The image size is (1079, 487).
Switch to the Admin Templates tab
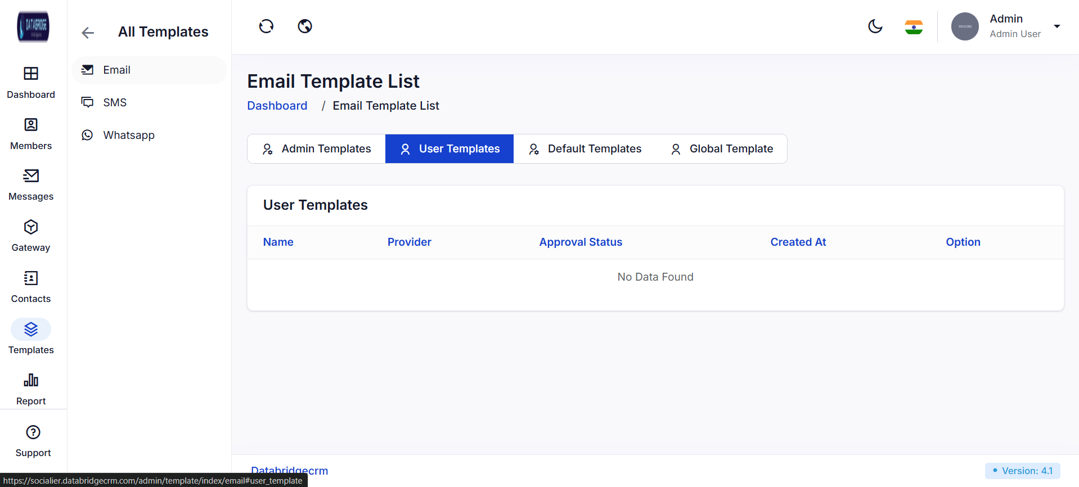point(317,149)
